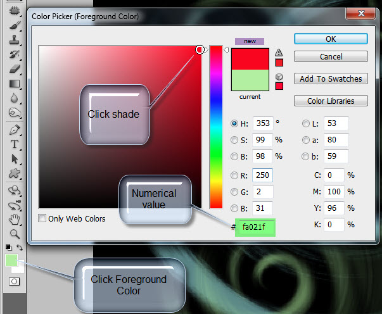382x314 pixels.
Task: Click the blue field showing 31
Action: coord(262,208)
